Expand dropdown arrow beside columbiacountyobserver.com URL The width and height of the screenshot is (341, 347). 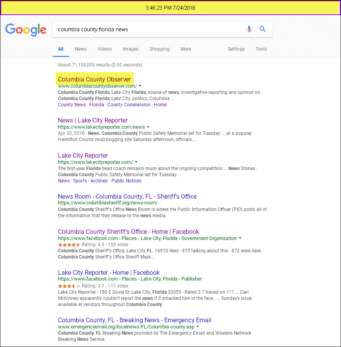[140, 86]
